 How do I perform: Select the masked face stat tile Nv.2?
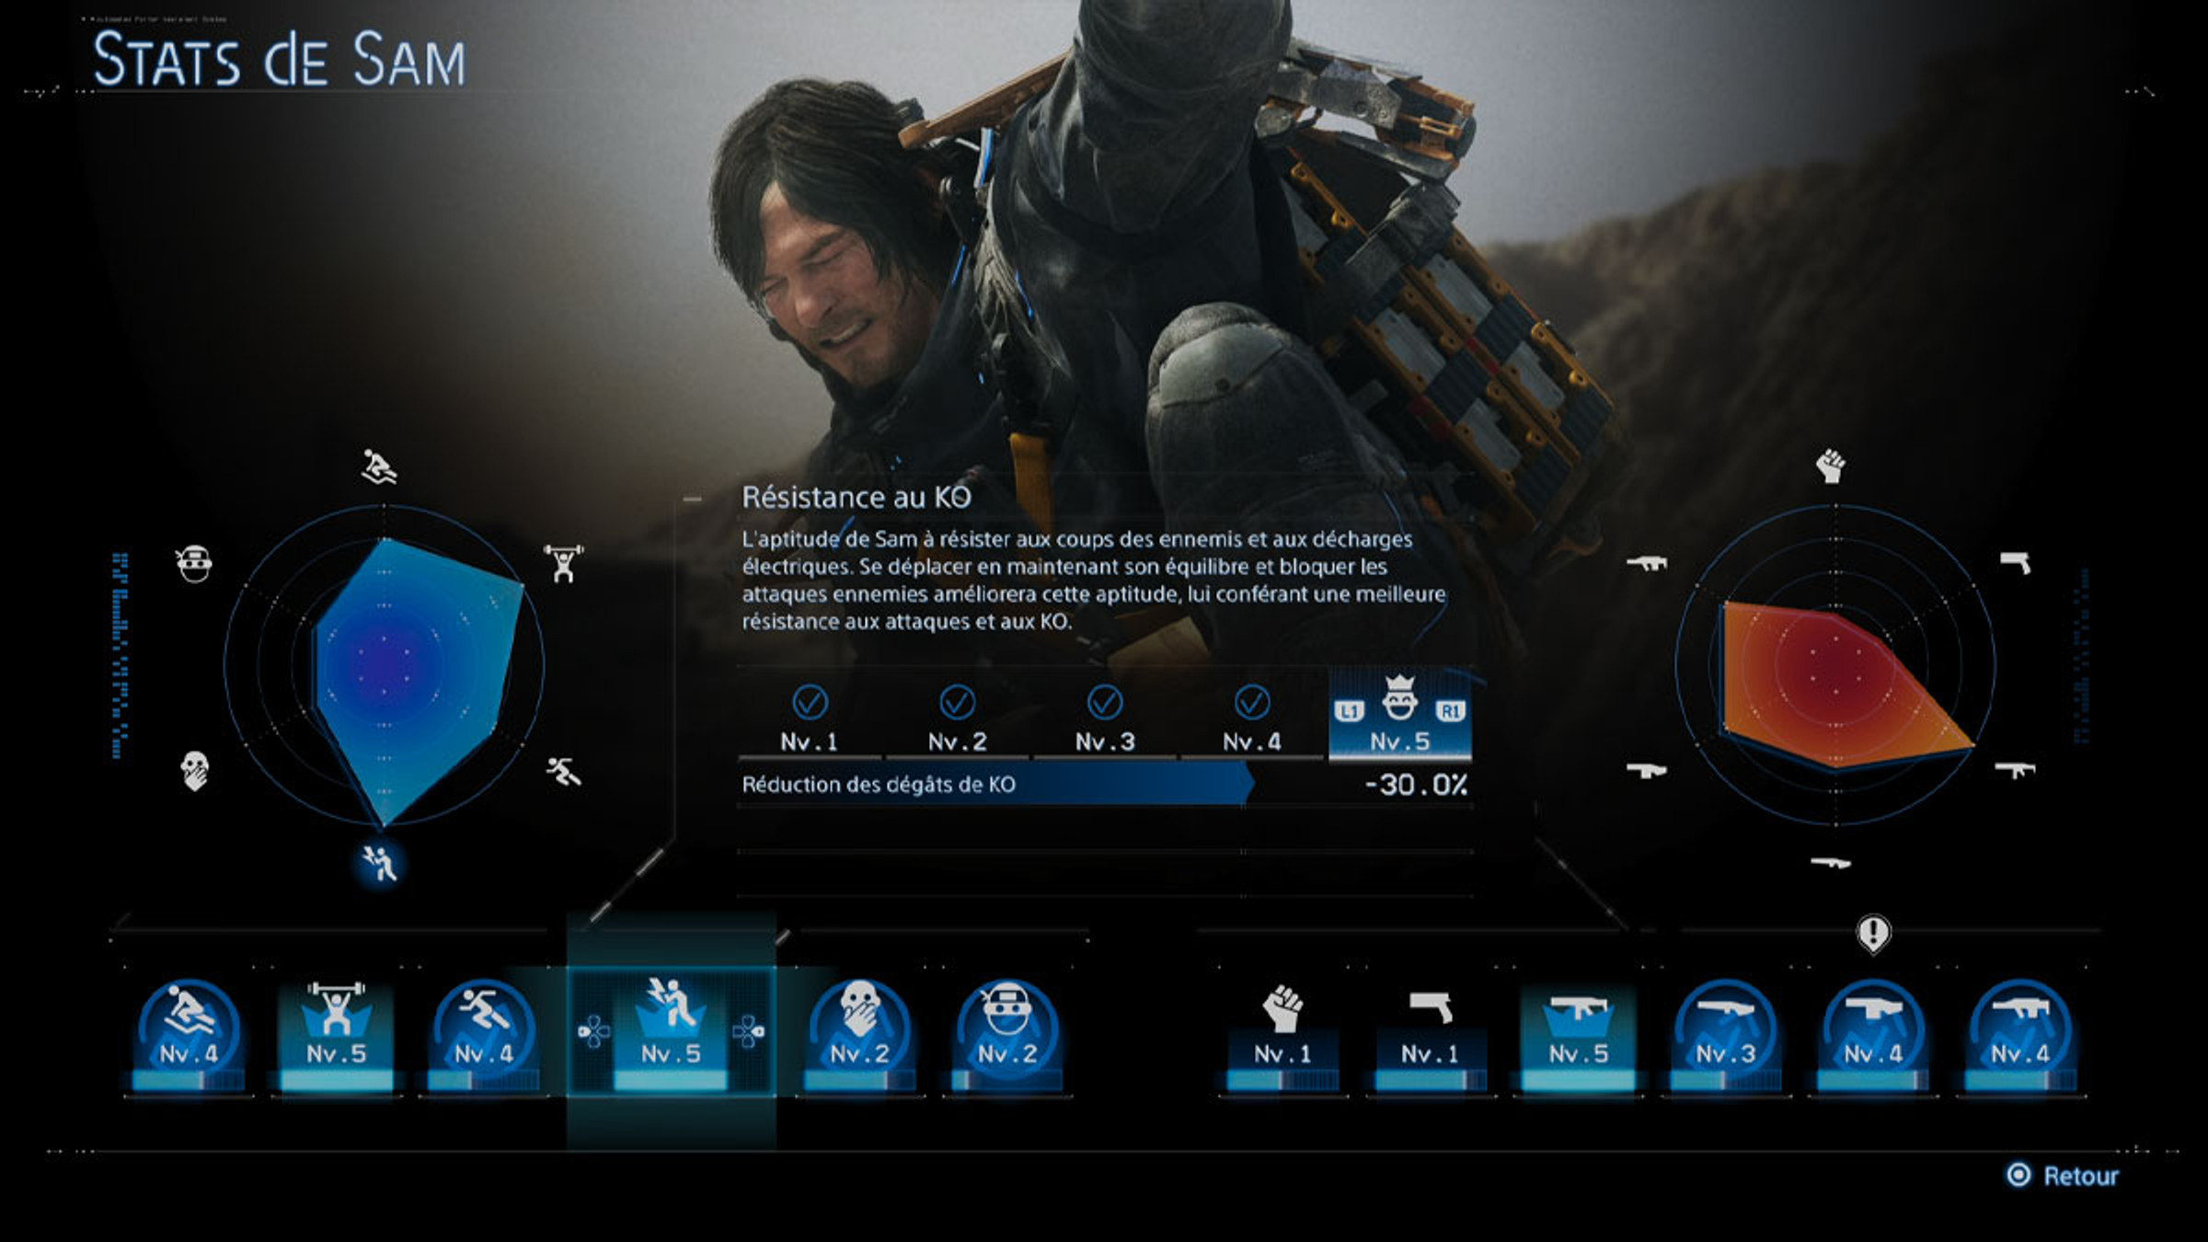click(x=1006, y=1035)
